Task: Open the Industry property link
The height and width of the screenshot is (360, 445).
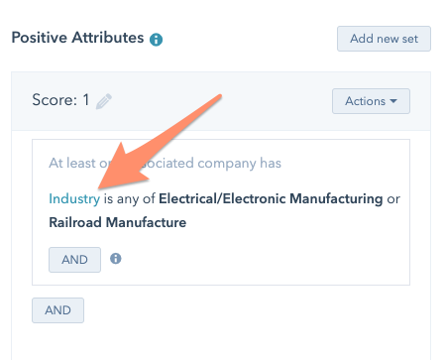Action: [x=74, y=198]
